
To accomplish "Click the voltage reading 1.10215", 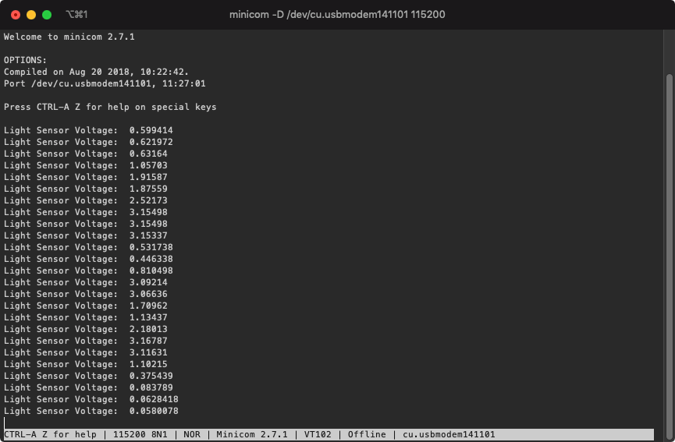I will 148,364.
